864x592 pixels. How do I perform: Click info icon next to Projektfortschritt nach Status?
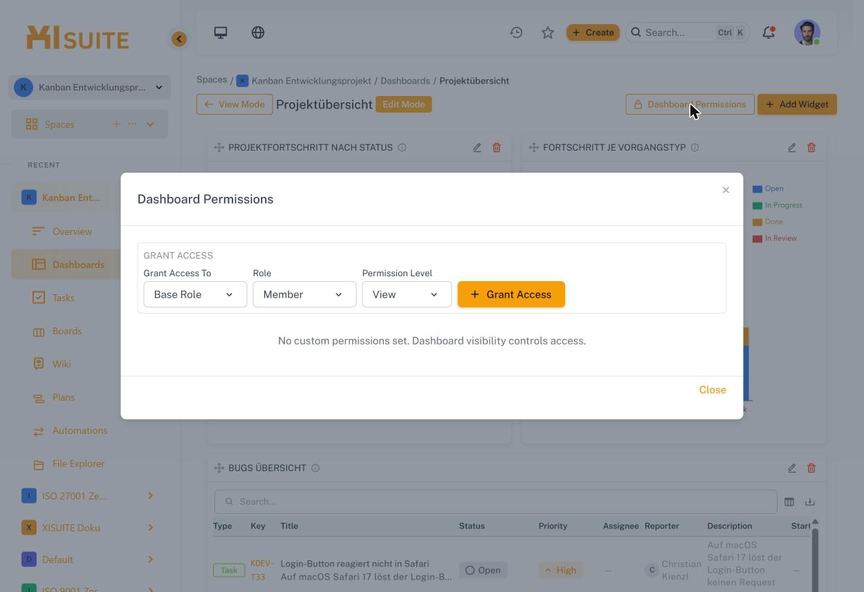[402, 147]
